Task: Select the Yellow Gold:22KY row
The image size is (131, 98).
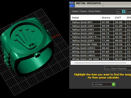Action: coord(101,41)
